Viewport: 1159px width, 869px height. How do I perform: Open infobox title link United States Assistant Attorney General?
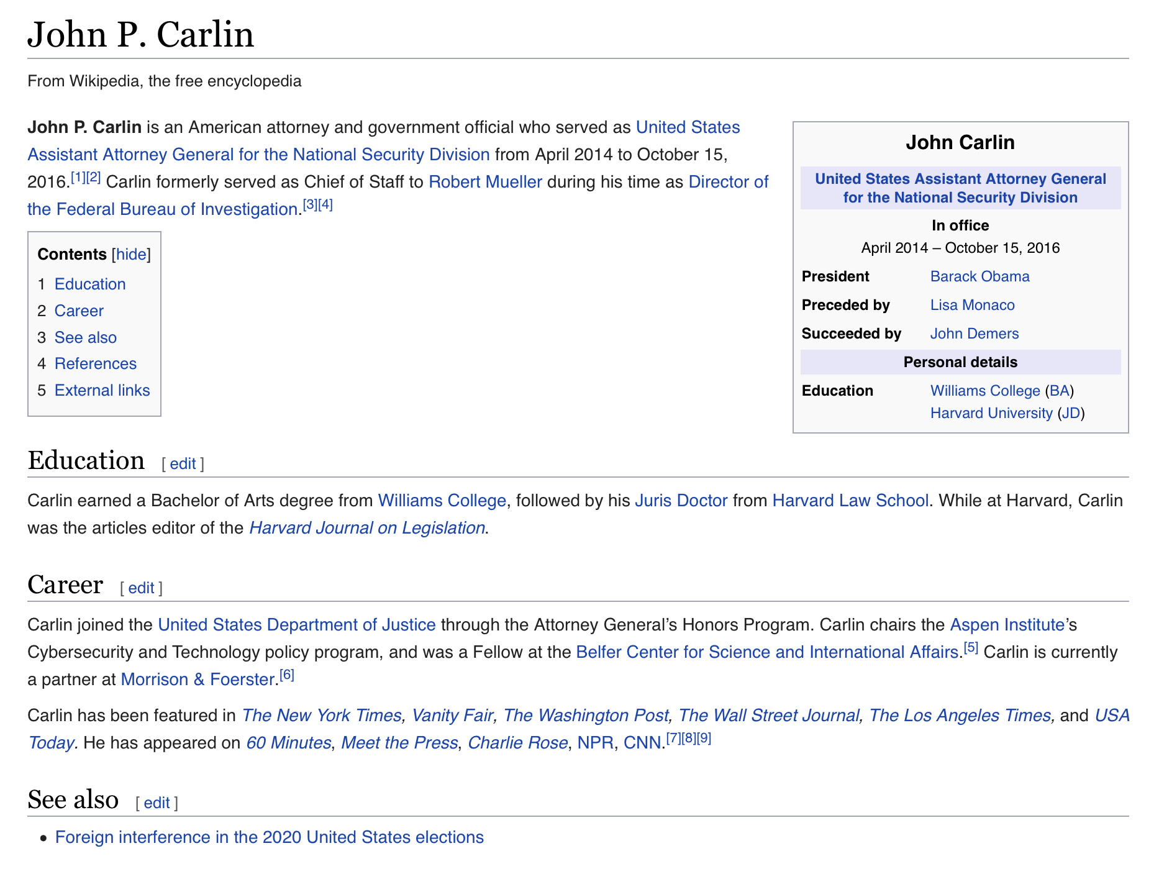tap(960, 188)
